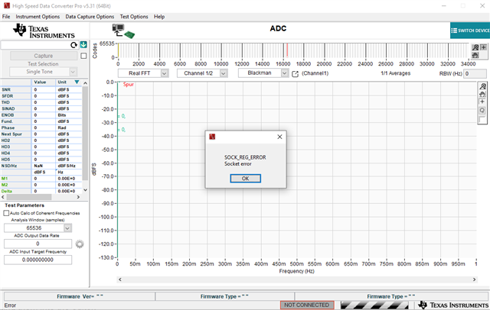Toggle the checkbox beside Capture

(83, 56)
